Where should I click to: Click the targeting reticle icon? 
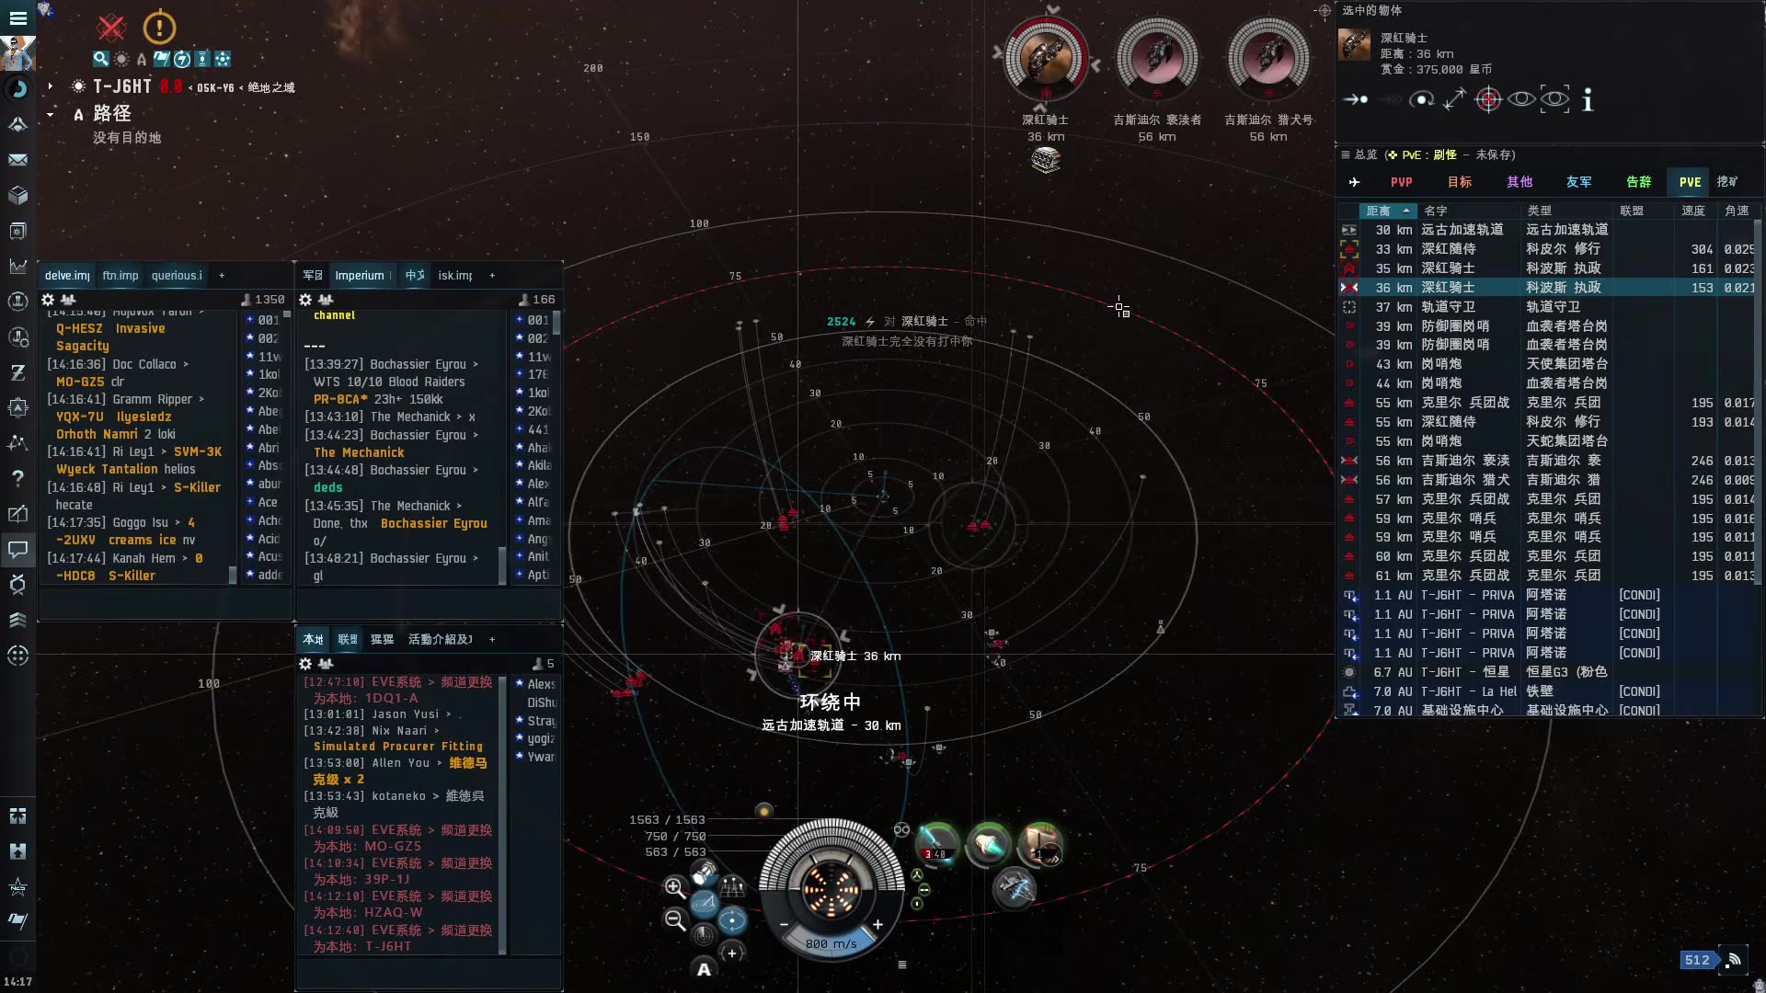click(x=1489, y=99)
